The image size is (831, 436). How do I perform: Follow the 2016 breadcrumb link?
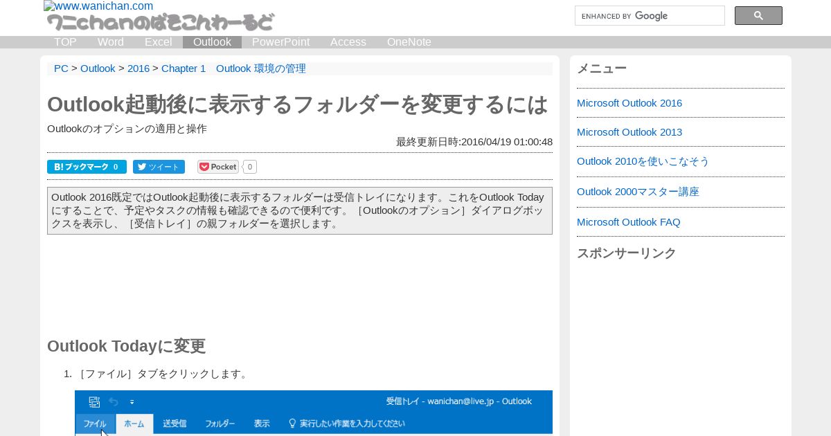[138, 69]
